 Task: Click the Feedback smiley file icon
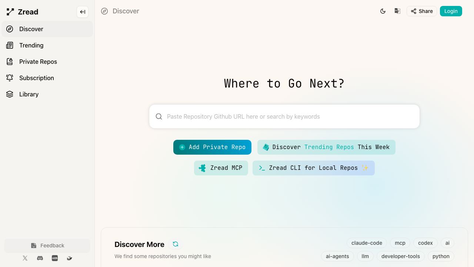[34, 245]
